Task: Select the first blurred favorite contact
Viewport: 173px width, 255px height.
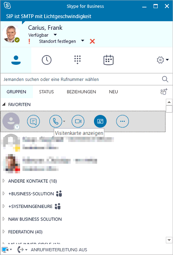Action: (83, 143)
